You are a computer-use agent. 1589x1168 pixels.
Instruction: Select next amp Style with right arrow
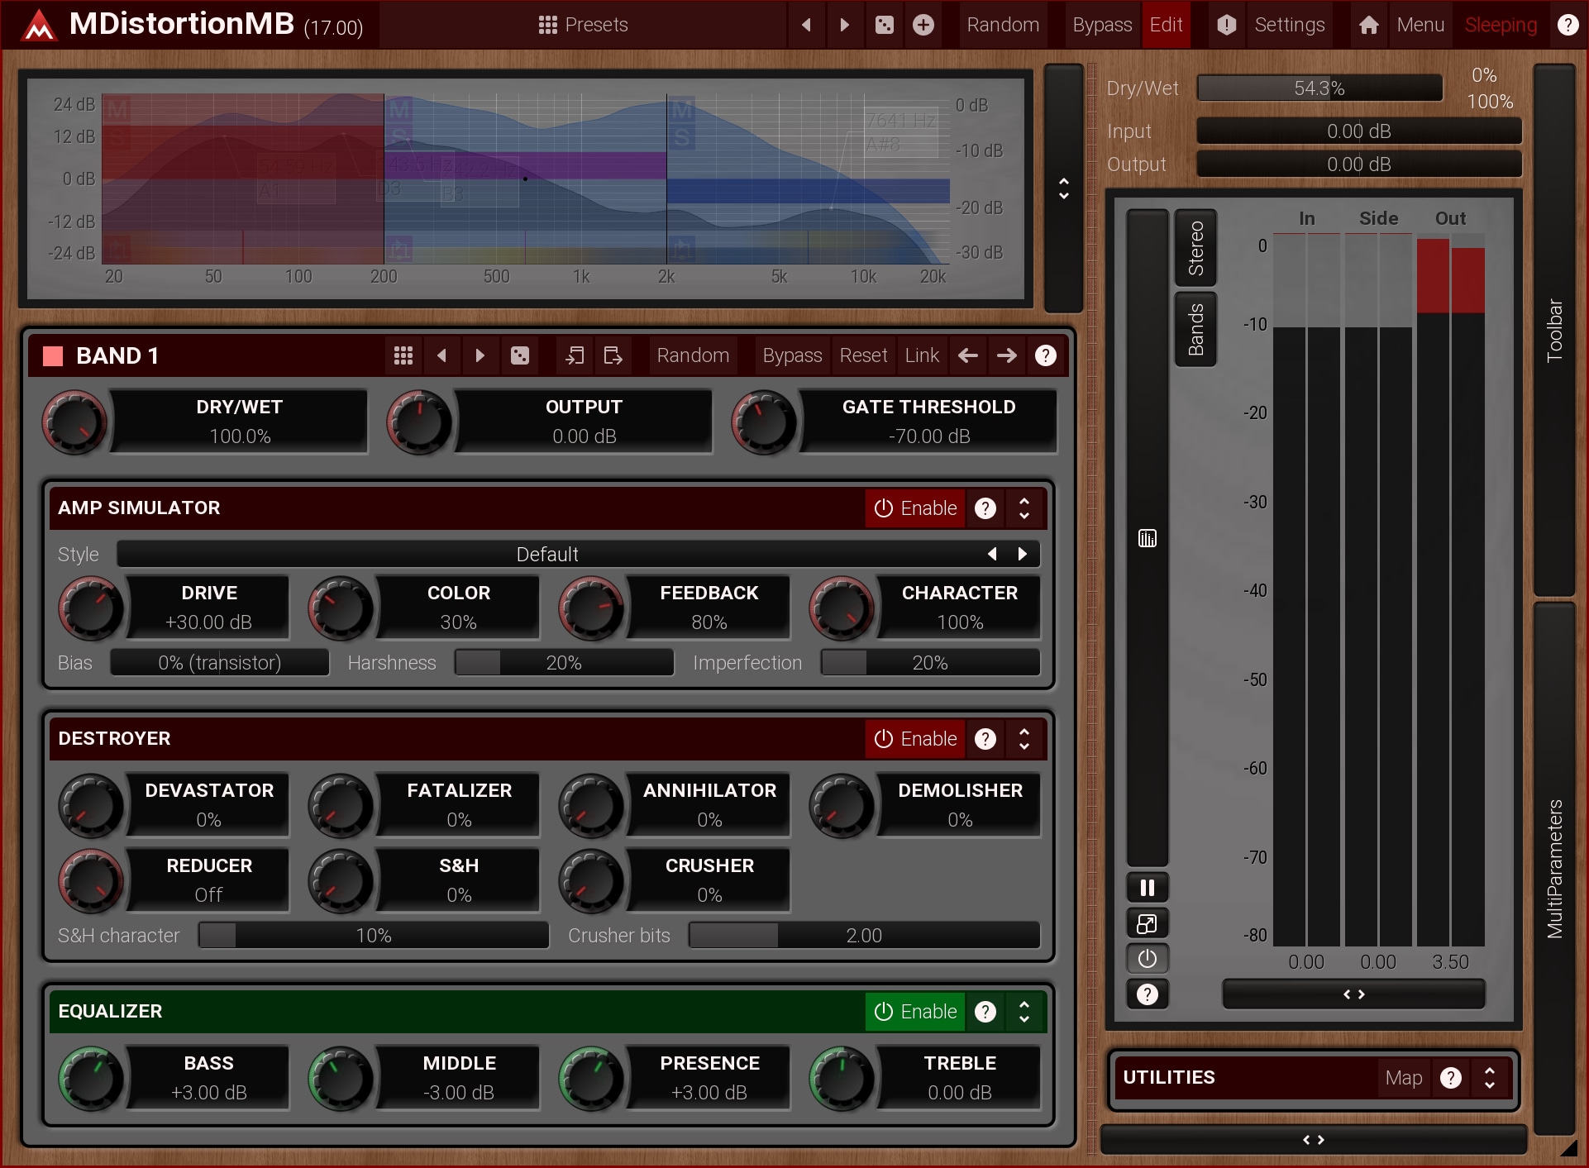click(x=1023, y=554)
